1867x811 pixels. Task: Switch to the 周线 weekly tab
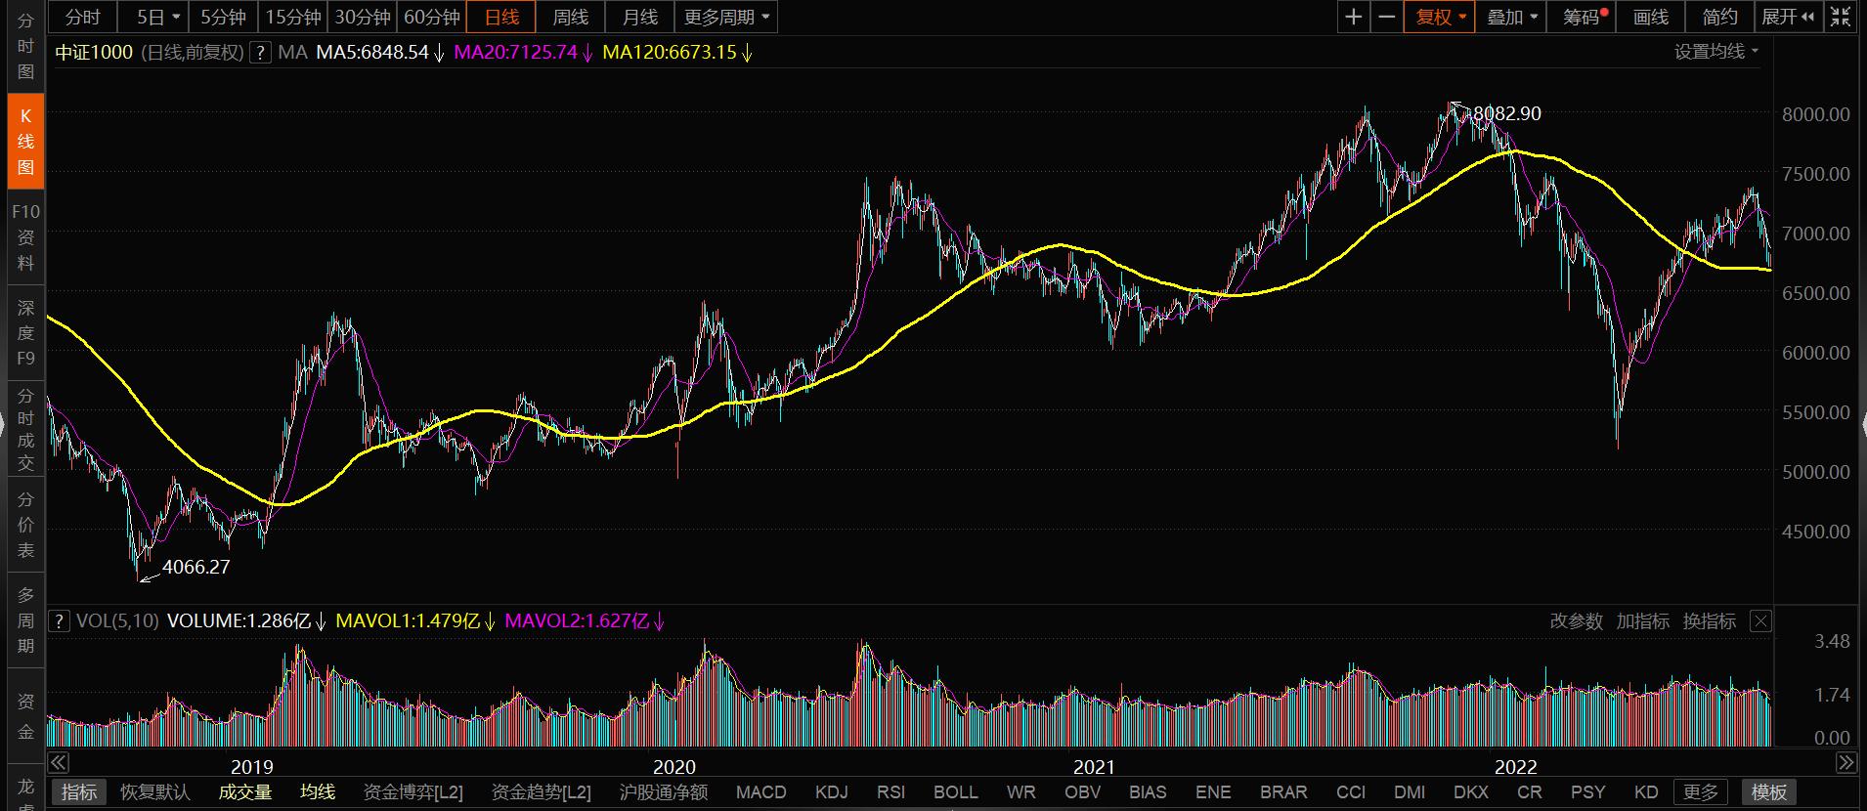(570, 17)
